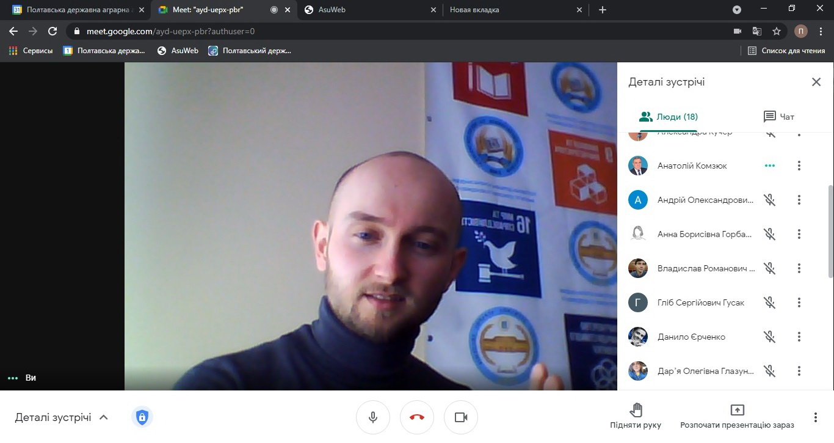Open the Сервисы apps bookmark
The image size is (834, 443).
(x=31, y=51)
